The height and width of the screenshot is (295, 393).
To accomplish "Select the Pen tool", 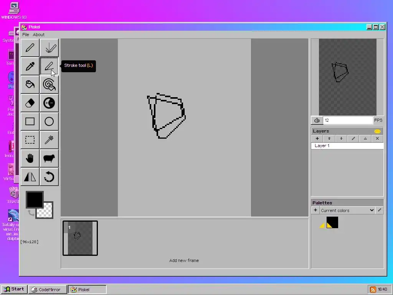I will click(30, 48).
